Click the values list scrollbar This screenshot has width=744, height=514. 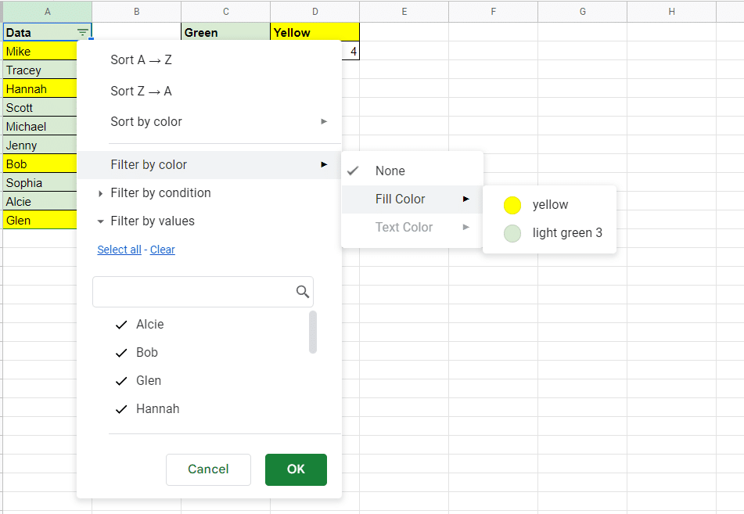click(x=313, y=332)
